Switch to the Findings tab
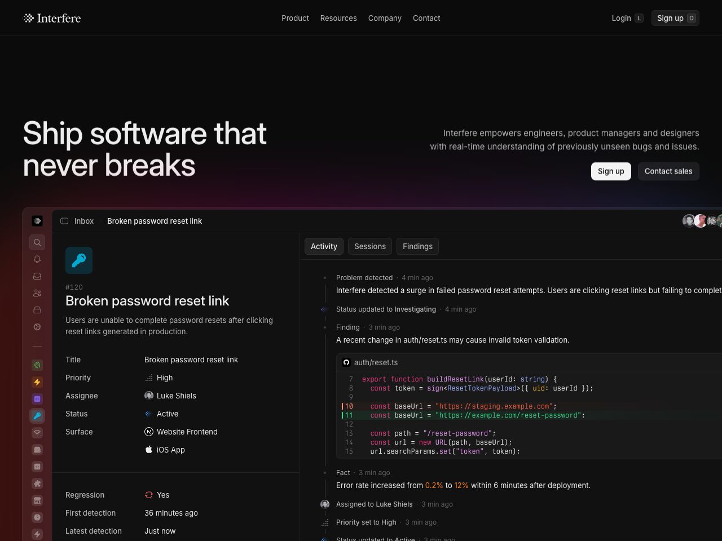This screenshot has width=722, height=541. coord(417,246)
